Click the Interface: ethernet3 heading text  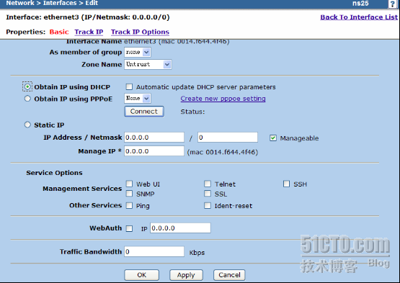pos(88,17)
